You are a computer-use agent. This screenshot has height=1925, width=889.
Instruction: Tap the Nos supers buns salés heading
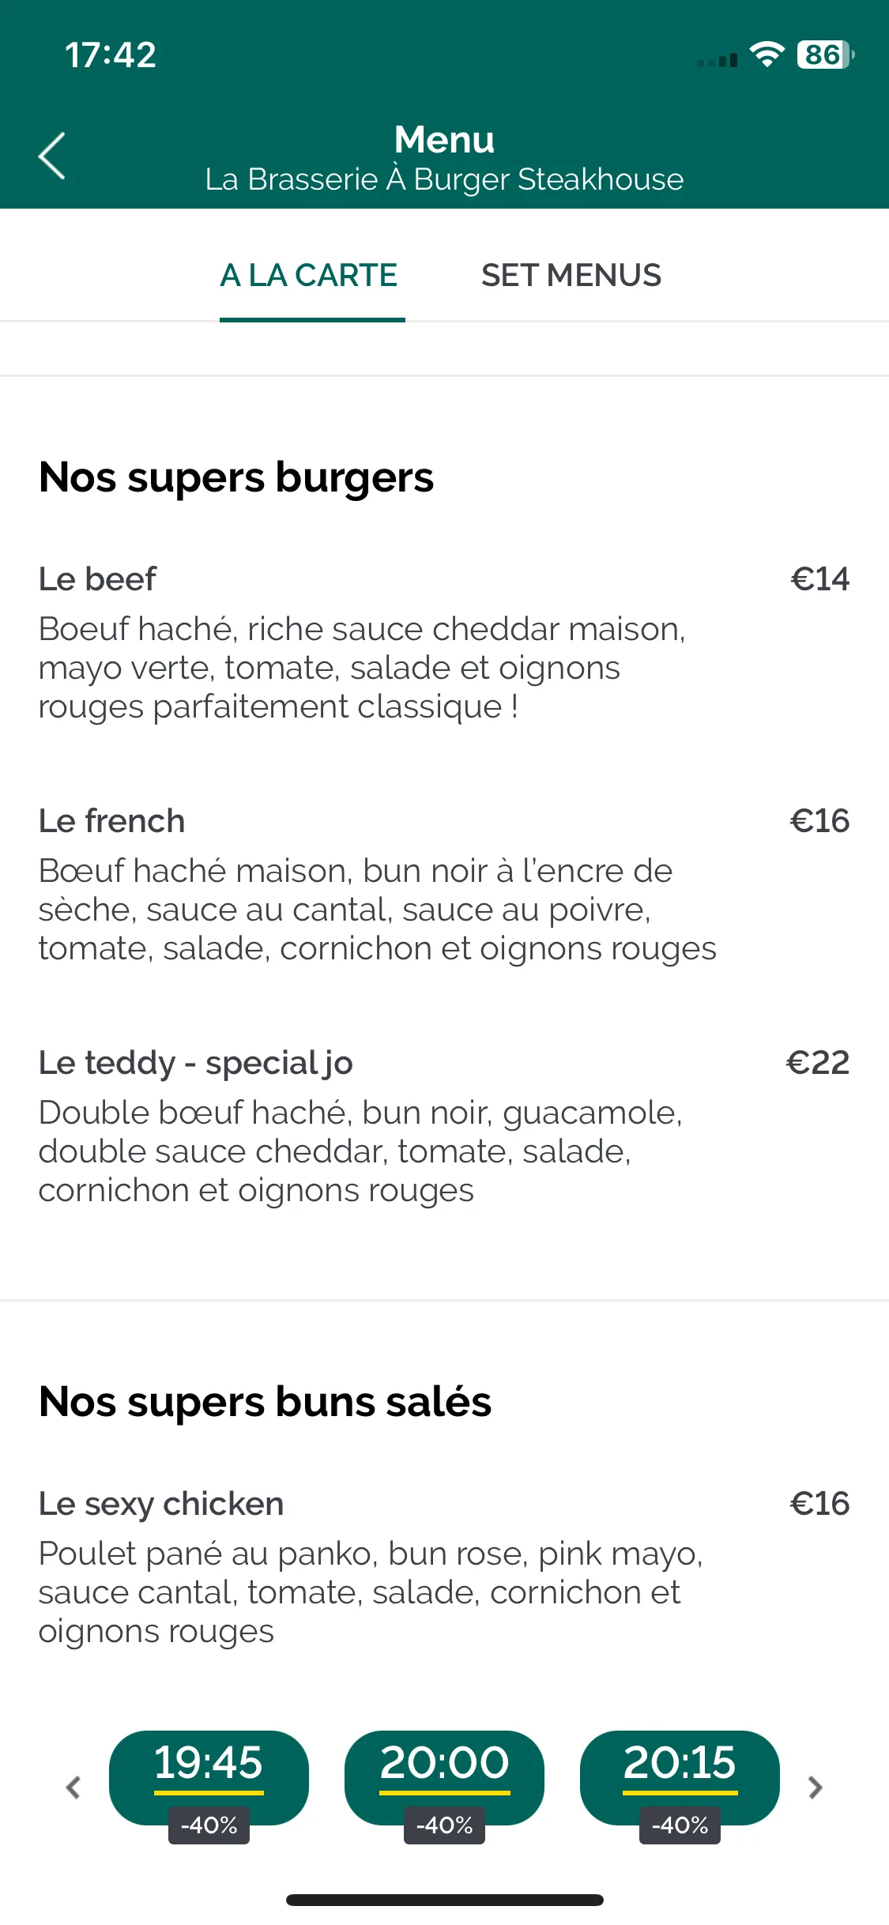coord(266,1403)
